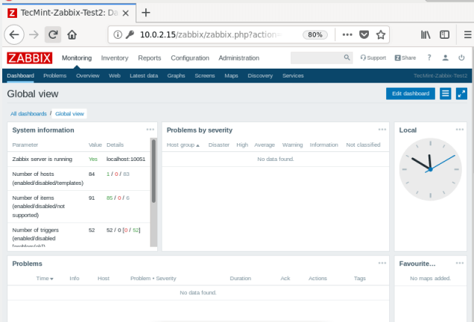Image resolution: width=474 pixels, height=322 pixels.
Task: Open the Configuration menu
Action: (189, 58)
